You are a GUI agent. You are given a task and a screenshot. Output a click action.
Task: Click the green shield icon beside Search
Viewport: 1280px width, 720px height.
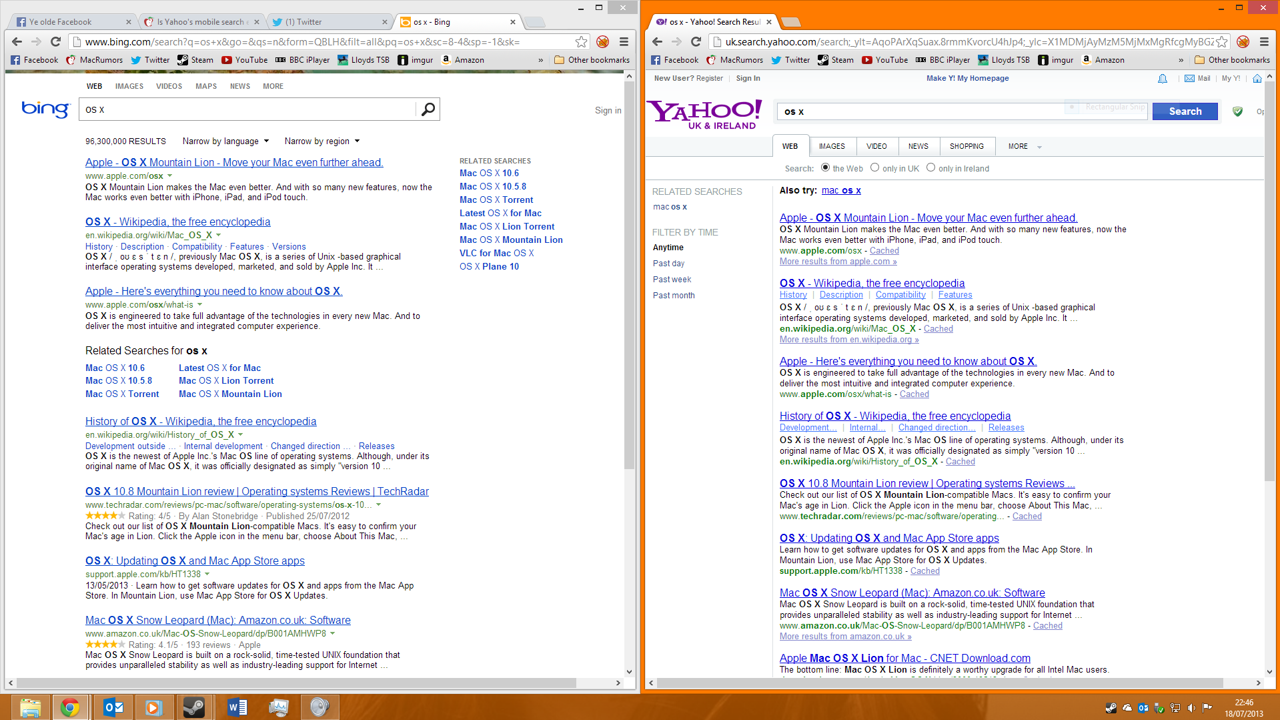(x=1237, y=111)
